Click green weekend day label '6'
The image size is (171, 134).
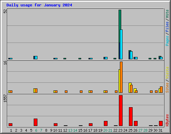pyautogui.click(x=36, y=130)
